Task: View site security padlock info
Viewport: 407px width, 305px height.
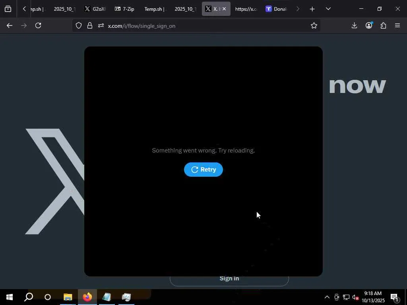Action: pyautogui.click(x=90, y=26)
